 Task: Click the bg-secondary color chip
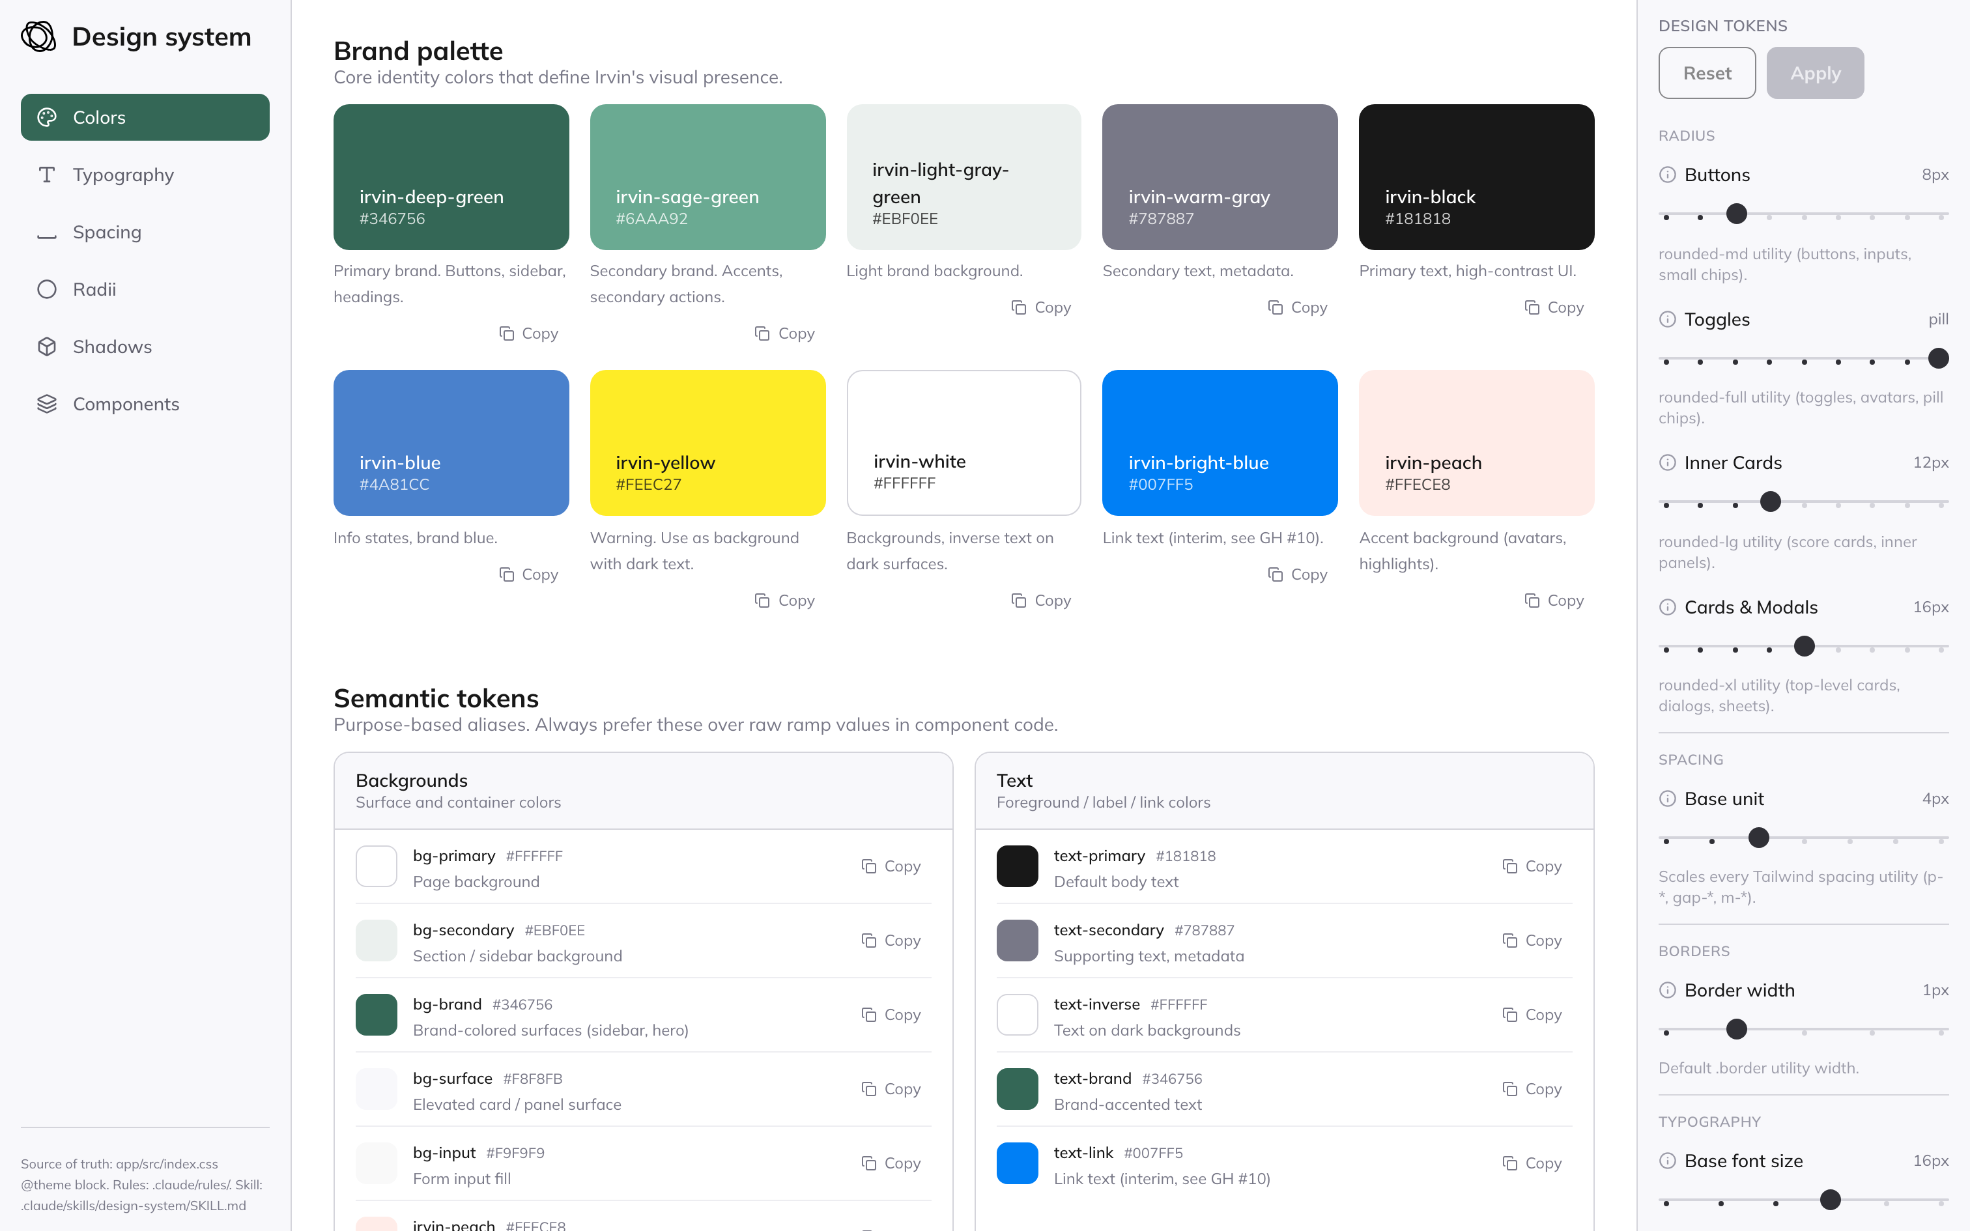pyautogui.click(x=376, y=941)
